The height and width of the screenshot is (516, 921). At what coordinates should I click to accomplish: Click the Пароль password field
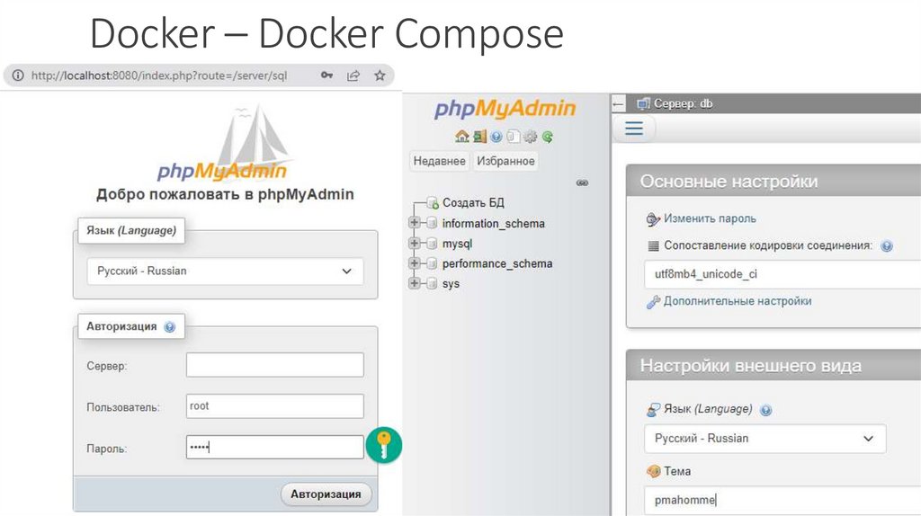(275, 448)
